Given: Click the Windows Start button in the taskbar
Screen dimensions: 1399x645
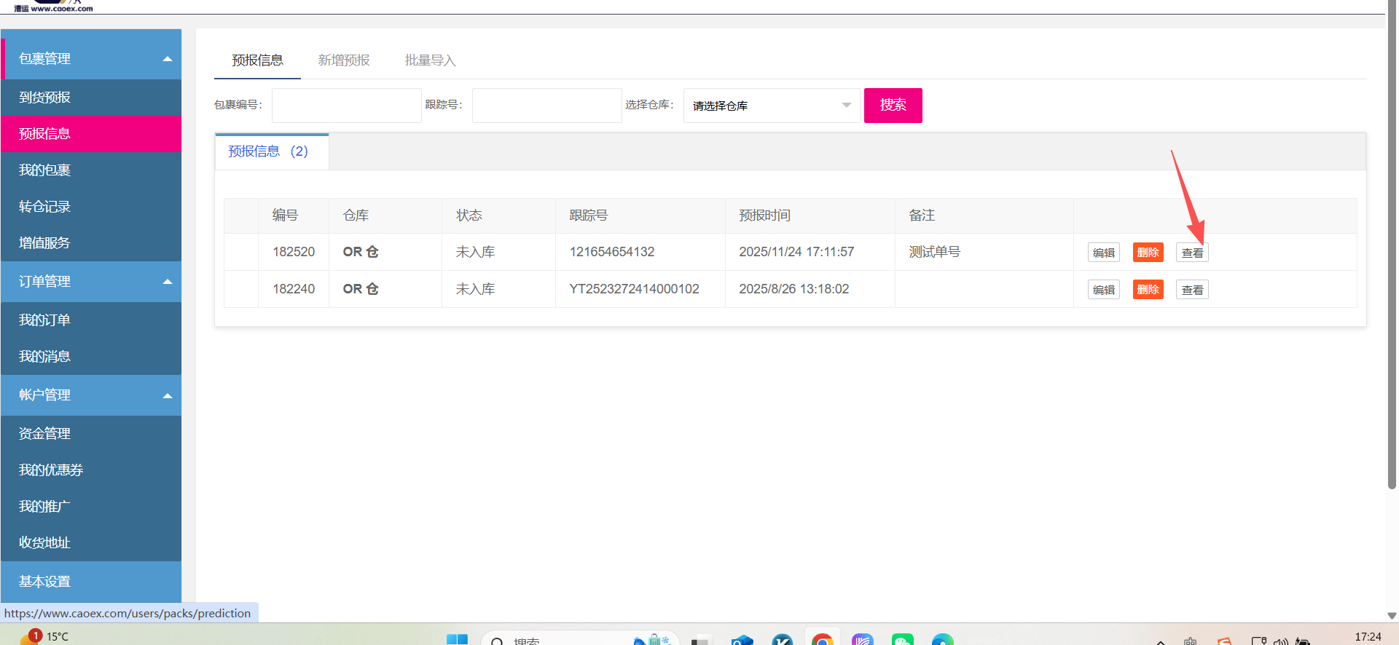Looking at the screenshot, I should tap(457, 639).
